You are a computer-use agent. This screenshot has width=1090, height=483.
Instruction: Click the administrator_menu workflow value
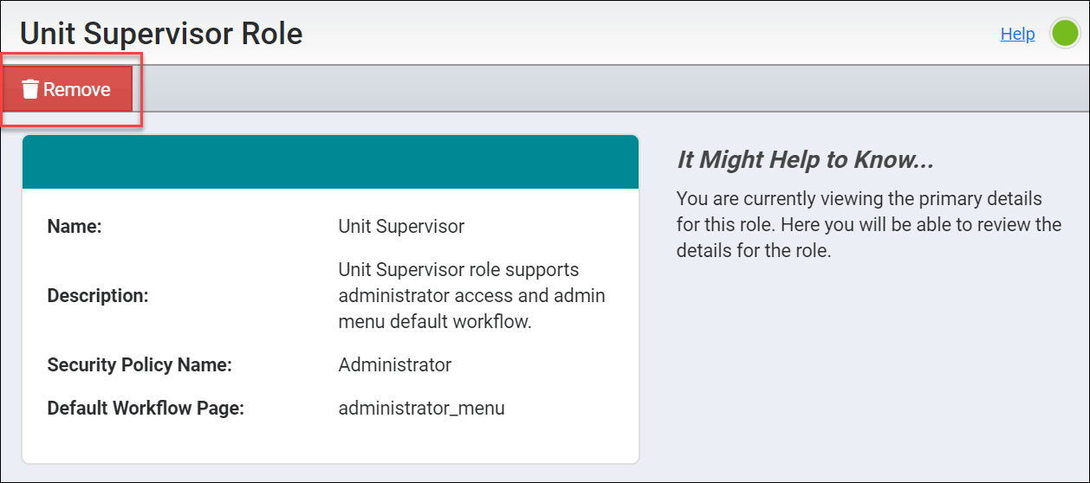(x=421, y=409)
